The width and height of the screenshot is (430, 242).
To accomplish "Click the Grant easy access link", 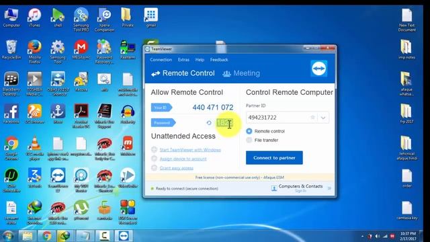I will pos(176,168).
